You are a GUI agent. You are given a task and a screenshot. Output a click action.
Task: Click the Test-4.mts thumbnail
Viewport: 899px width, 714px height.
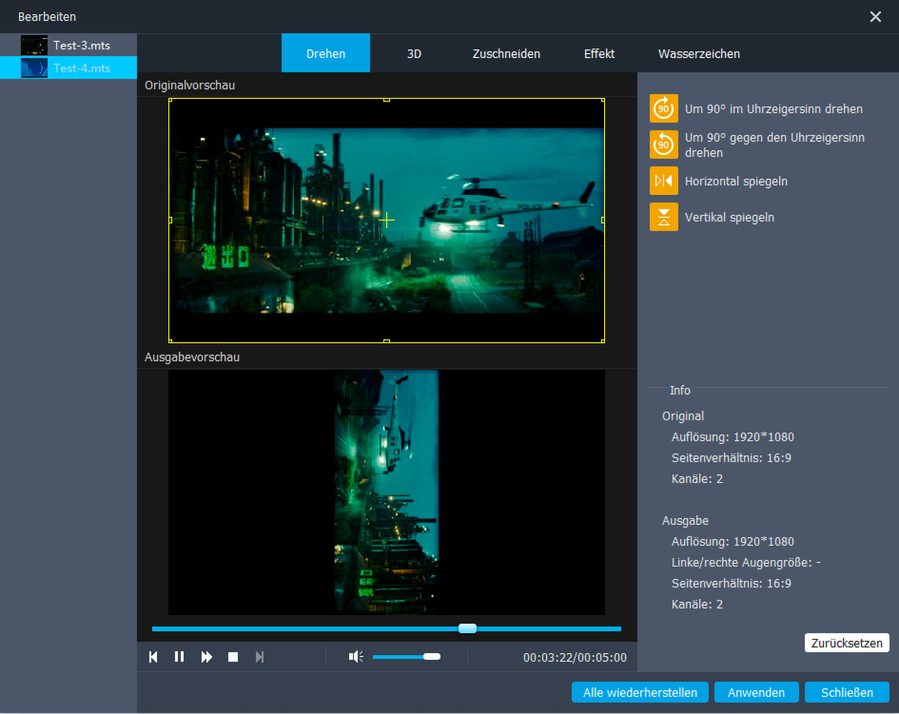(x=34, y=68)
